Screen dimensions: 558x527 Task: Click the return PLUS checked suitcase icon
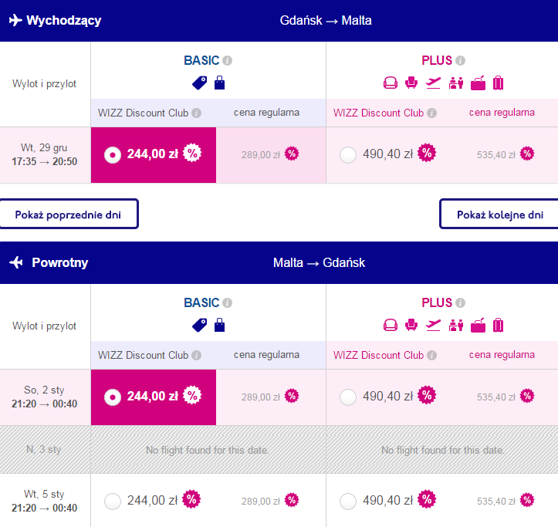click(x=499, y=326)
